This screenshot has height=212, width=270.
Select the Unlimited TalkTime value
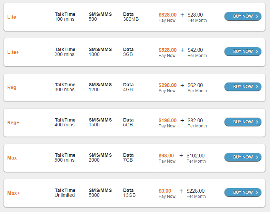[64, 195]
